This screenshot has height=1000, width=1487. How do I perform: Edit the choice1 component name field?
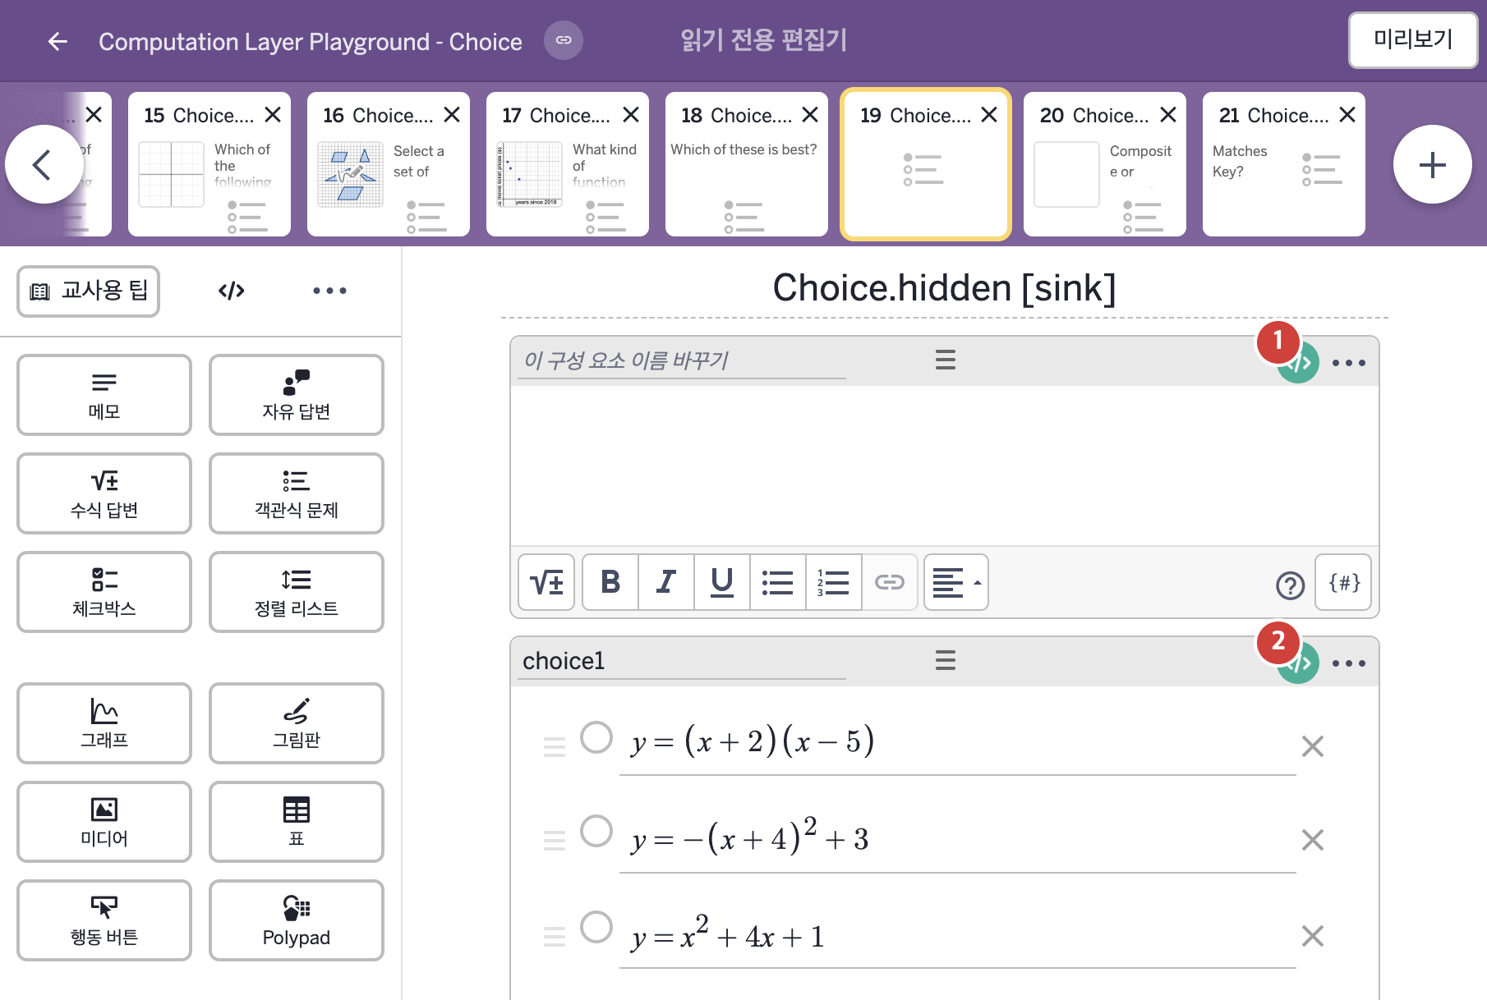click(x=682, y=661)
